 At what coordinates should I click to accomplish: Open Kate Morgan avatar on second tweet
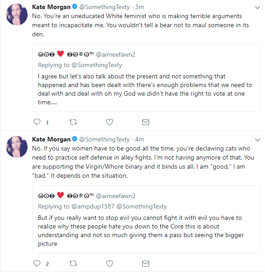click(17, 147)
